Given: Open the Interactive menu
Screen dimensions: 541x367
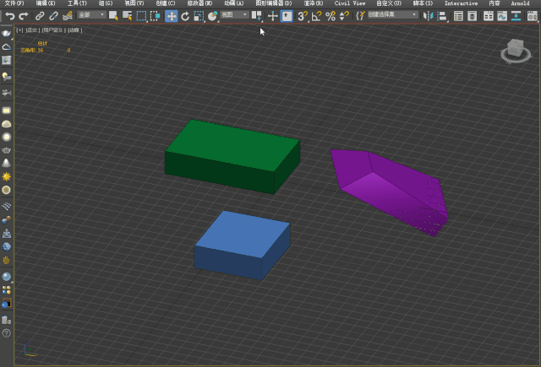Looking at the screenshot, I should (461, 3).
